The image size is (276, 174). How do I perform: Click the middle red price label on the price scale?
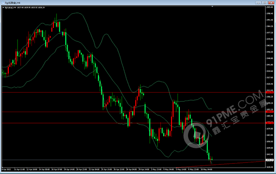pos(270,112)
